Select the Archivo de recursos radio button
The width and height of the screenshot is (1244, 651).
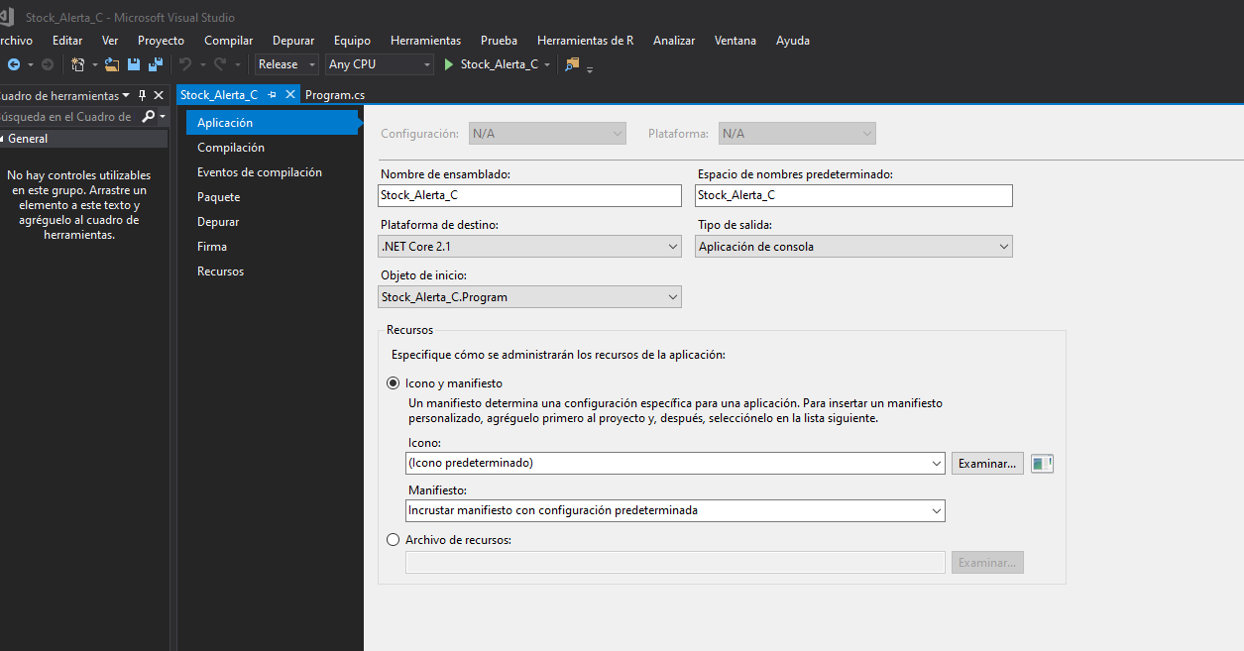394,540
